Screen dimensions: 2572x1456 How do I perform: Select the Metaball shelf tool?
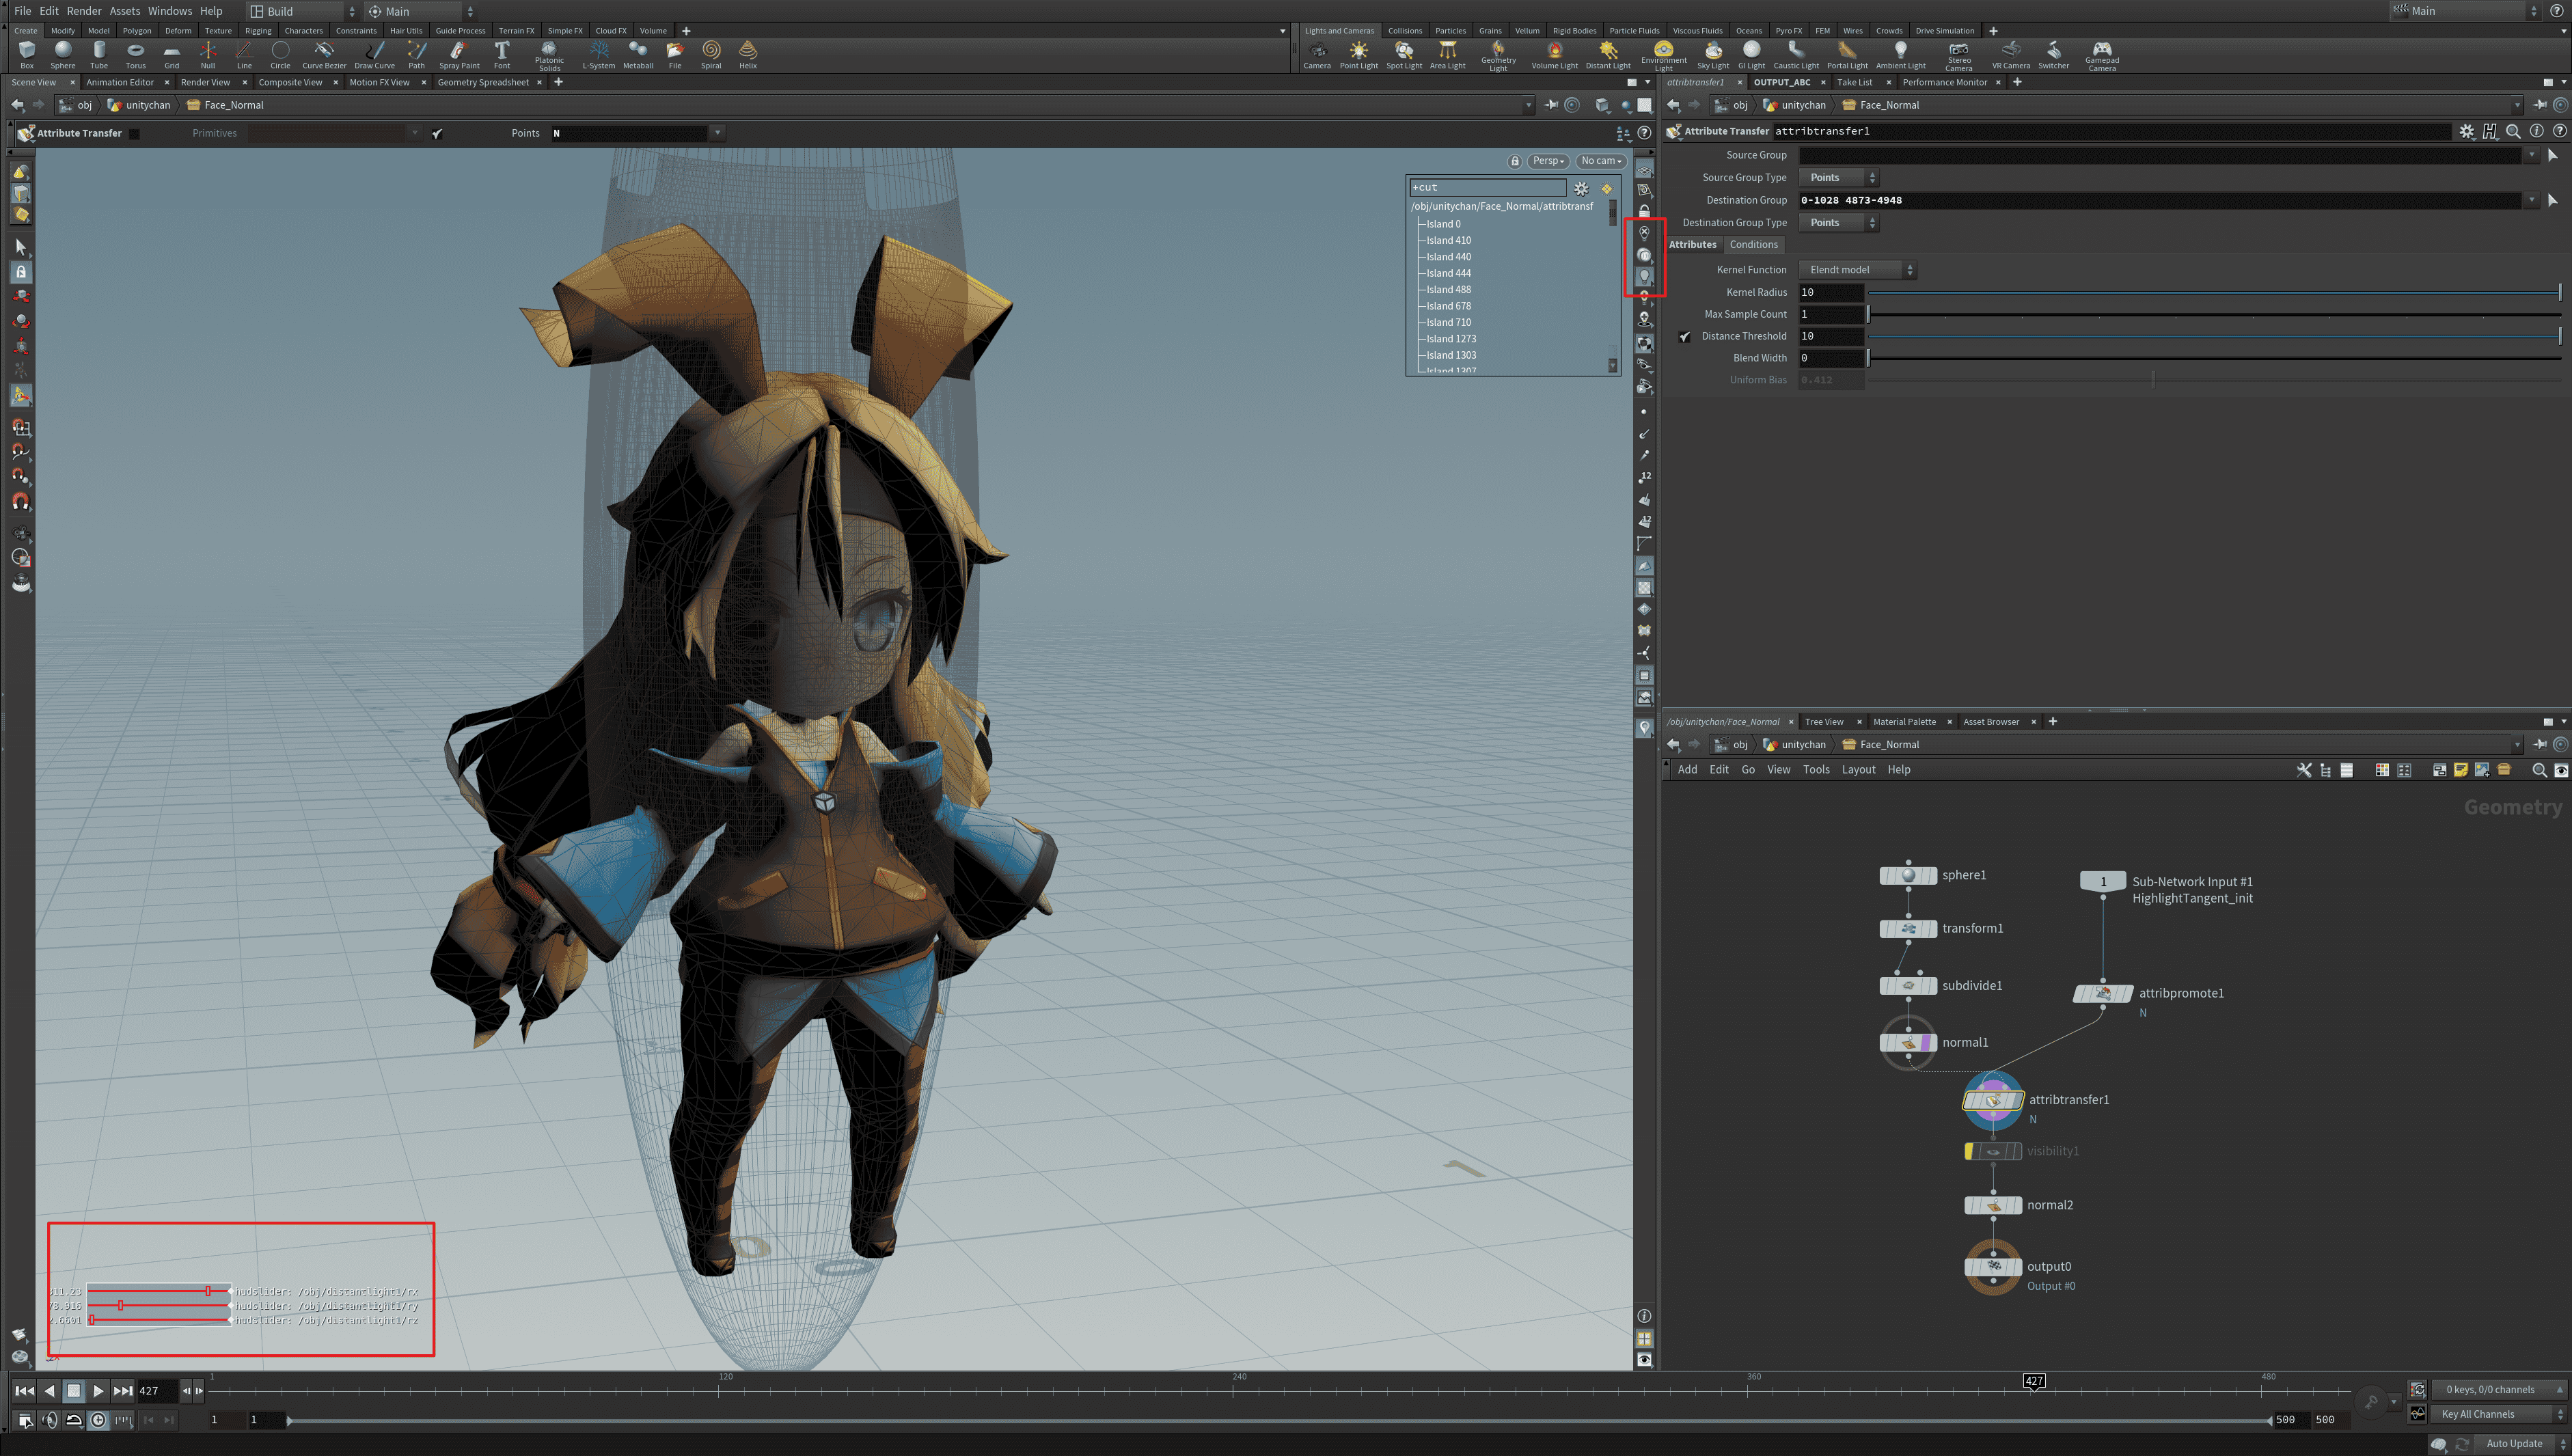[x=638, y=55]
